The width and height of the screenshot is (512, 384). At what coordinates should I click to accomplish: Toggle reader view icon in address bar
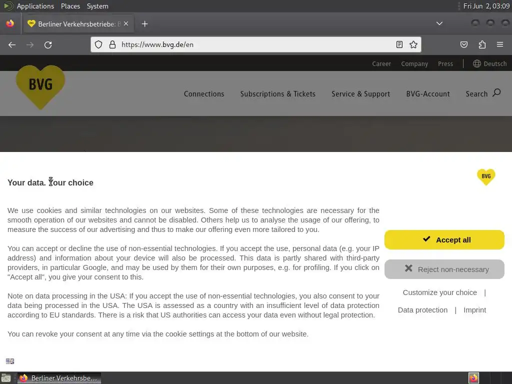399,44
